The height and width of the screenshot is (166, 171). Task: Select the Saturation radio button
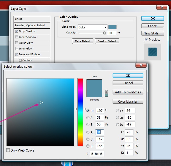coord(88,118)
